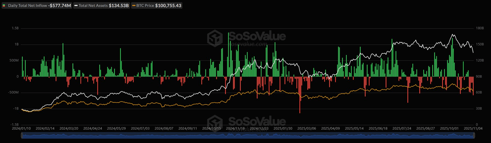
Task: Click the white Total Net Assets legend marker
Action: pyautogui.click(x=76, y=6)
